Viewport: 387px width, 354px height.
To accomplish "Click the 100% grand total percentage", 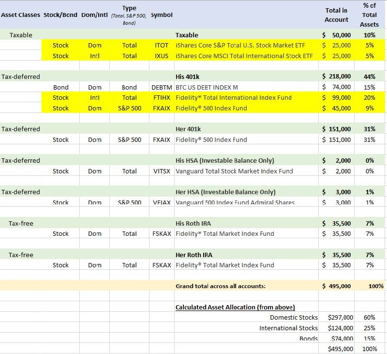I will tap(376, 286).
